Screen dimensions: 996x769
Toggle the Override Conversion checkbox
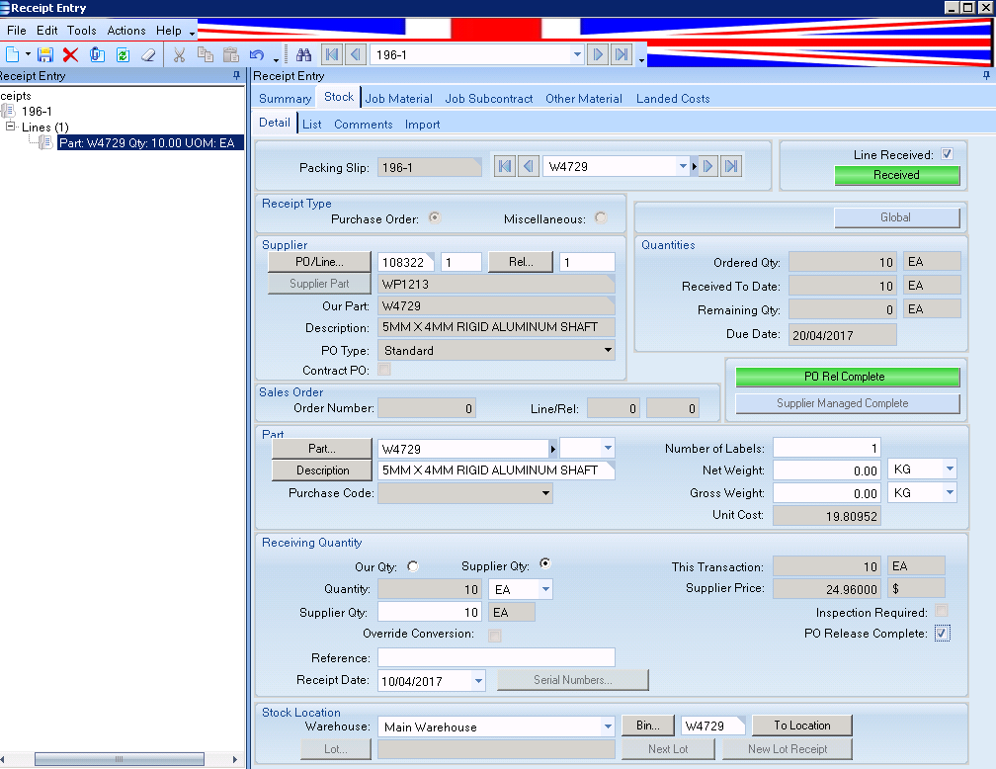[x=495, y=636]
